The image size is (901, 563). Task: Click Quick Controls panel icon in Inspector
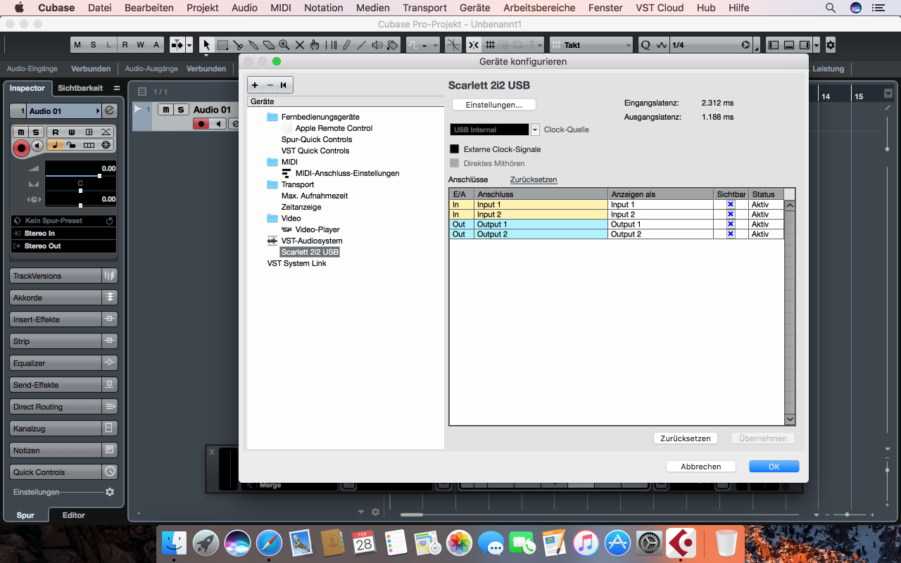tap(110, 472)
